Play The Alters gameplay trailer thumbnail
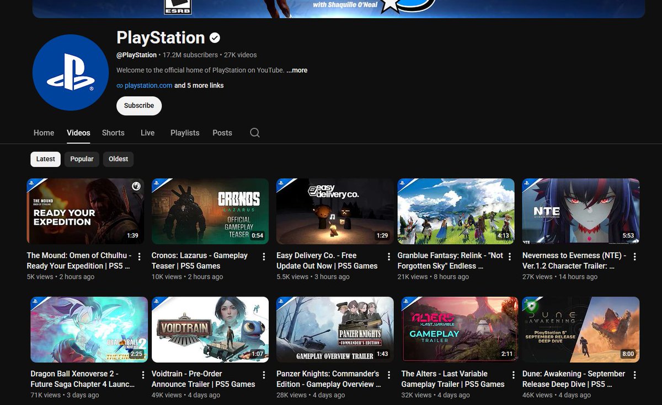 460,330
